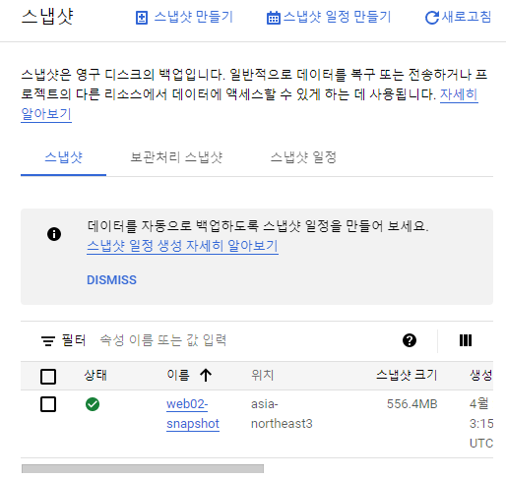Screen dimensions: 506x479
Task: Click the info icon in the banner
Action: (54, 234)
